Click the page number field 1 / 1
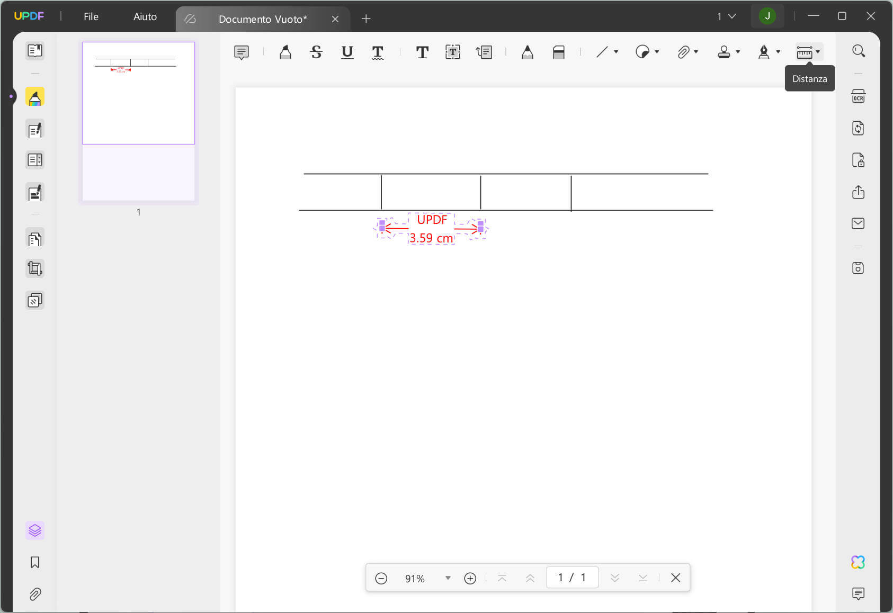 tap(572, 578)
